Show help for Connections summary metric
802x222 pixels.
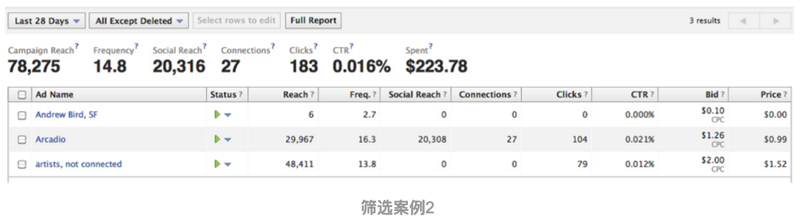[273, 46]
